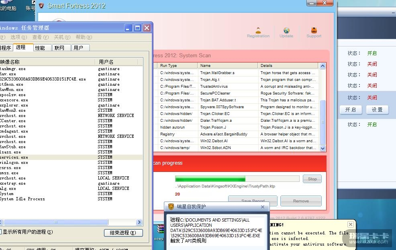
Task: Stop the Smart Fortress scan
Action: [x=312, y=179]
